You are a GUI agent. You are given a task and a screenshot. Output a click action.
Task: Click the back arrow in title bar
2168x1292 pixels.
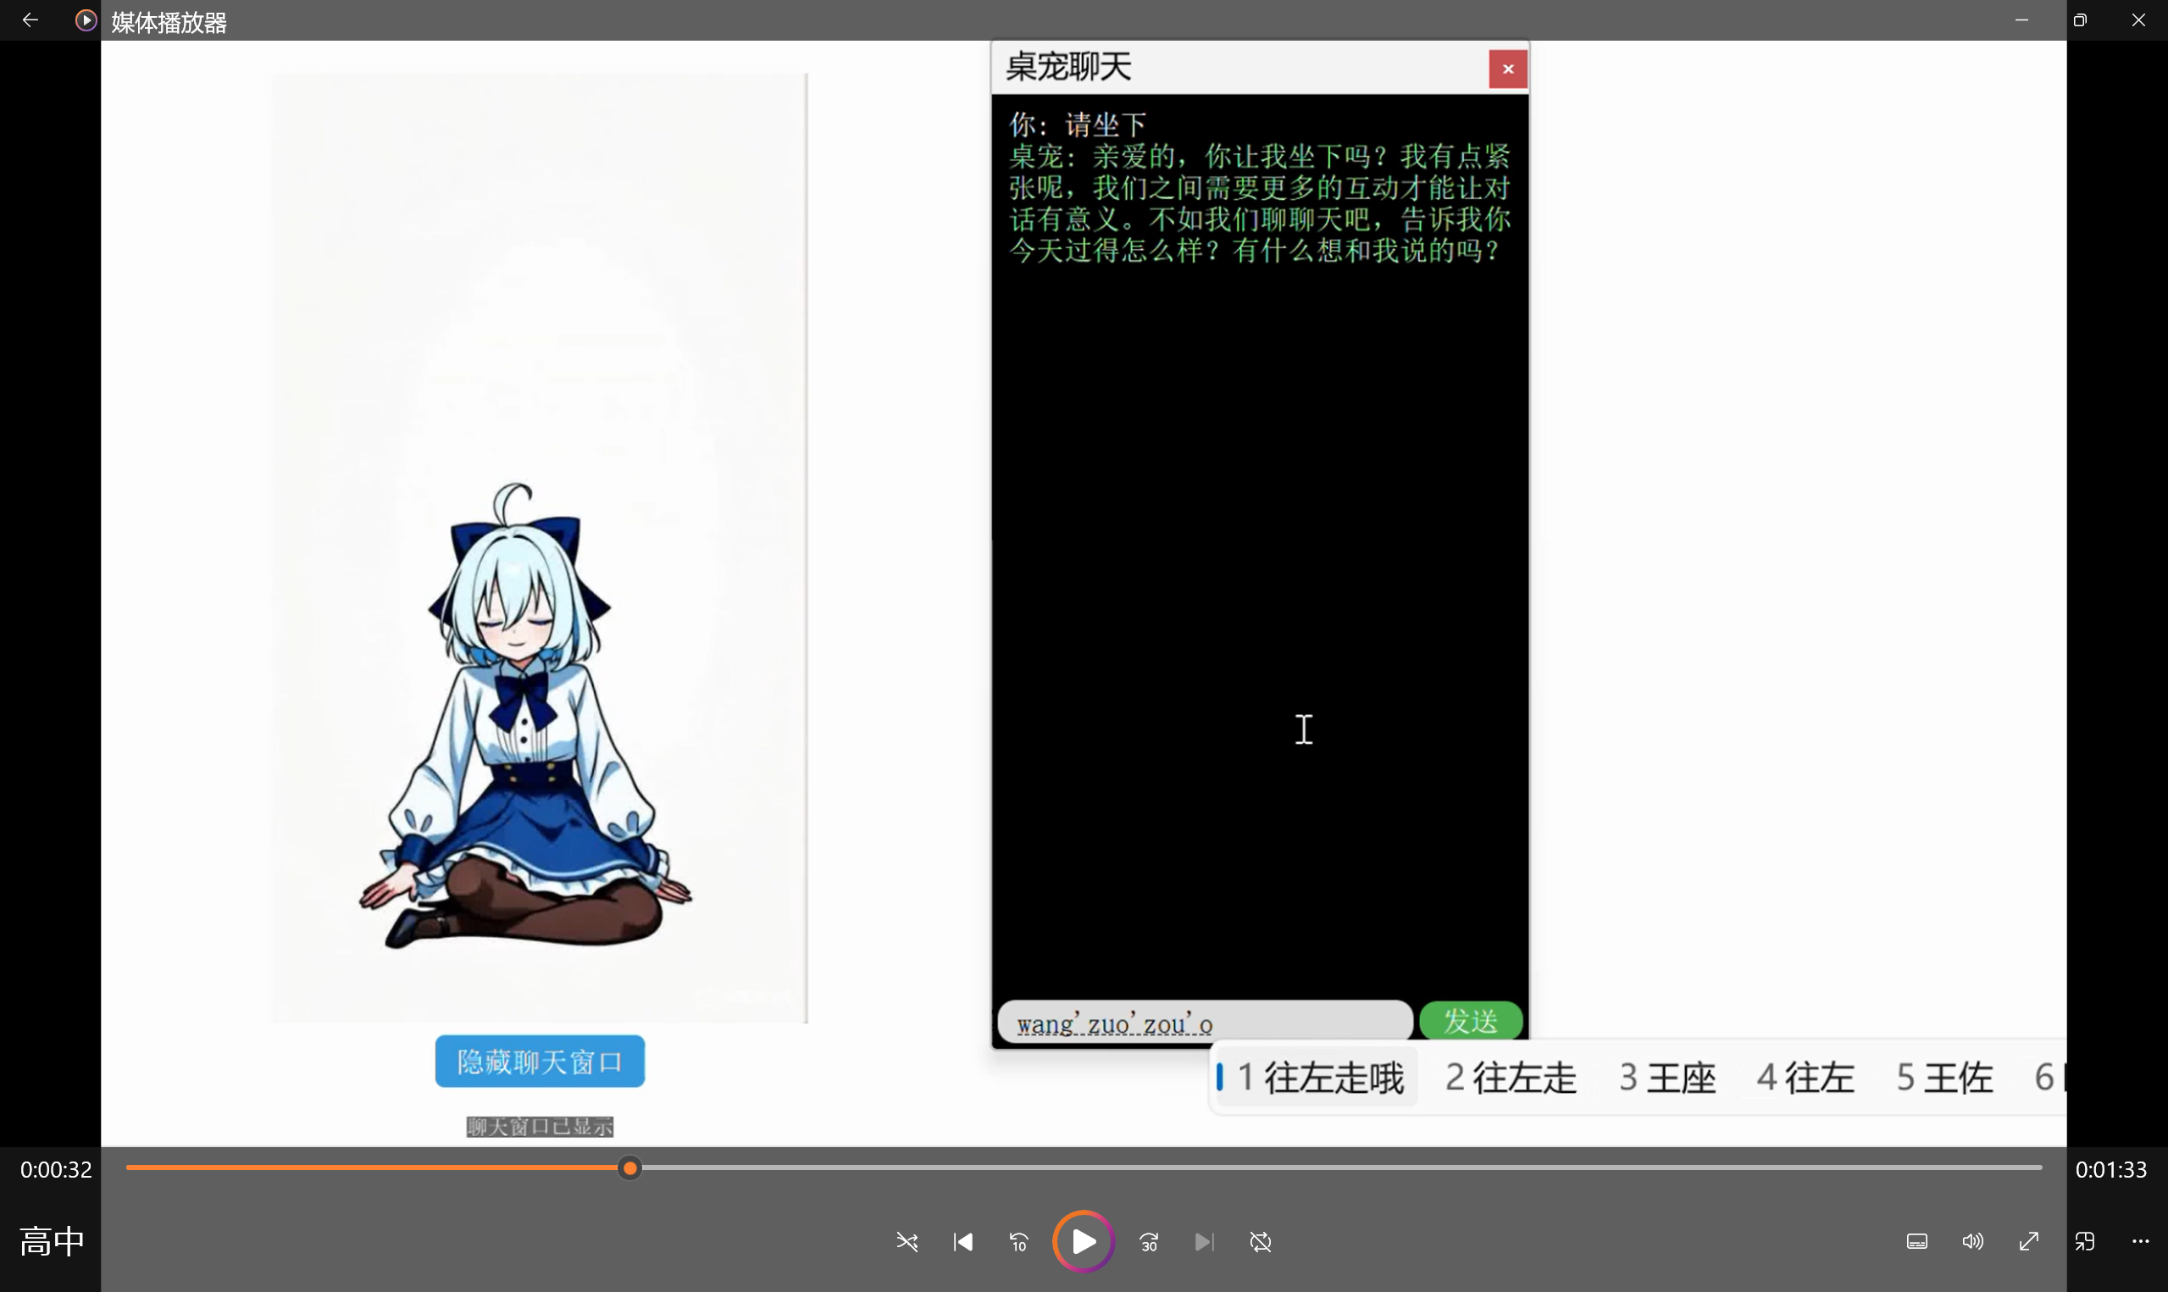tap(30, 20)
